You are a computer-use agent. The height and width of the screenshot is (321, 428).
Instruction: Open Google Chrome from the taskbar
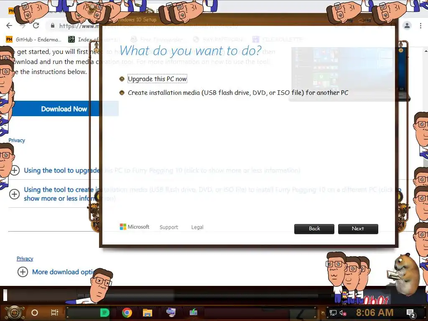click(127, 313)
